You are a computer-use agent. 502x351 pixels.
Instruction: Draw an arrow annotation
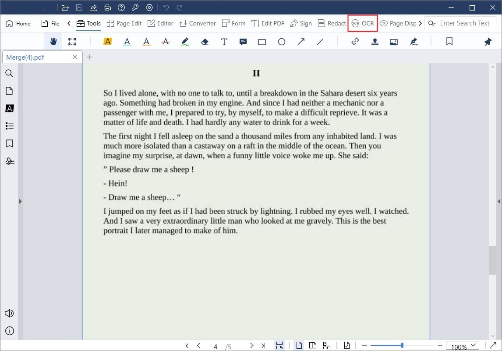301,42
